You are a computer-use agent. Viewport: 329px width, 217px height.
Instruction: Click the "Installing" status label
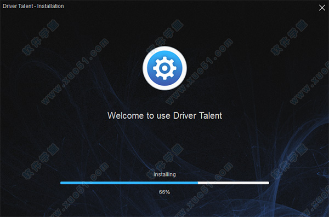point(164,174)
